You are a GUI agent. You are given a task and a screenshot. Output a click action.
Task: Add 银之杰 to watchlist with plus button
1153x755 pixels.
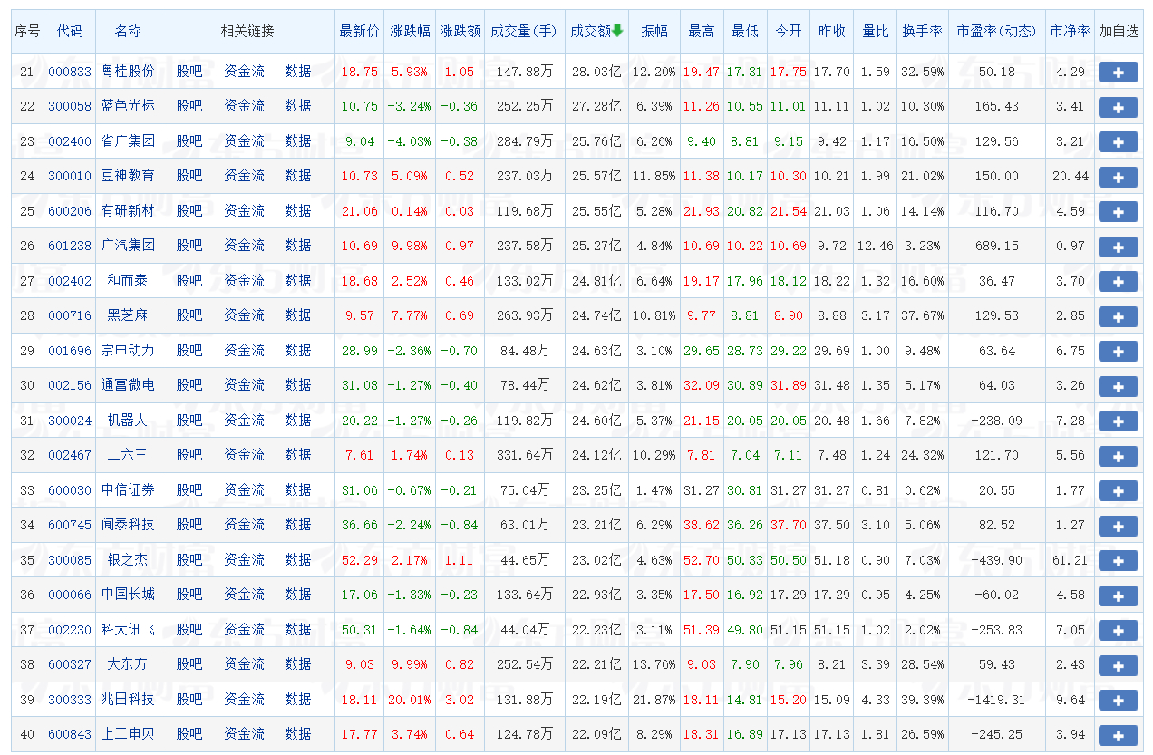pos(1118,561)
